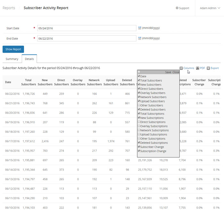Viewport: 224px width, 211px height.
Task: Open the End Date calendar picker icon
Action: tap(140, 38)
